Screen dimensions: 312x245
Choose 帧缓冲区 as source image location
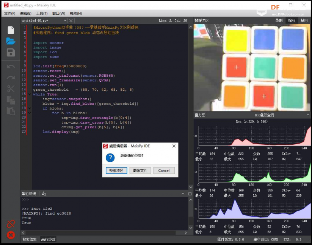pos(116,171)
